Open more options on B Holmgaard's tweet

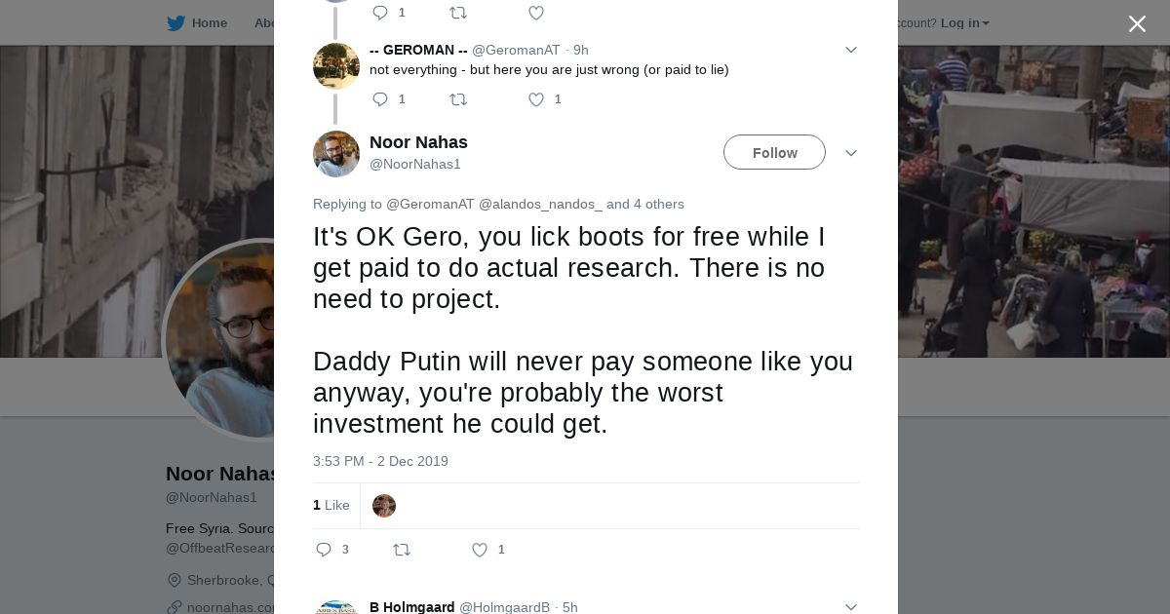850,607
